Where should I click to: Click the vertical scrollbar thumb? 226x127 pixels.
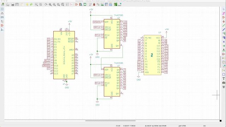coord(220,62)
